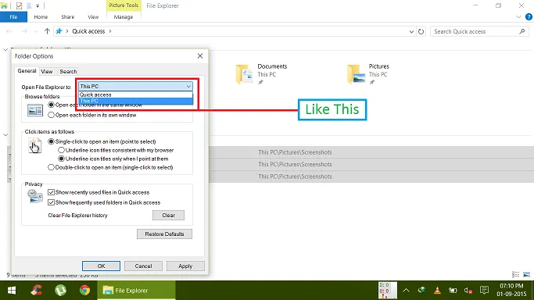Click the File Explorer icon in title bar
The height and width of the screenshot is (300, 534).
click(4, 5)
